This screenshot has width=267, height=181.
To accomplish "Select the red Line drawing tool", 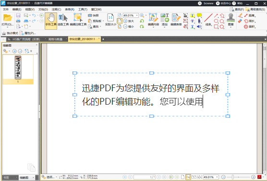I will click(x=208, y=20).
